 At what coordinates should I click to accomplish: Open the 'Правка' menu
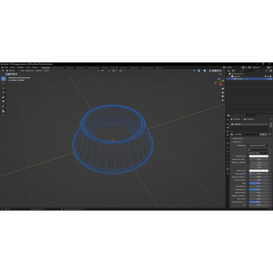[13, 67]
